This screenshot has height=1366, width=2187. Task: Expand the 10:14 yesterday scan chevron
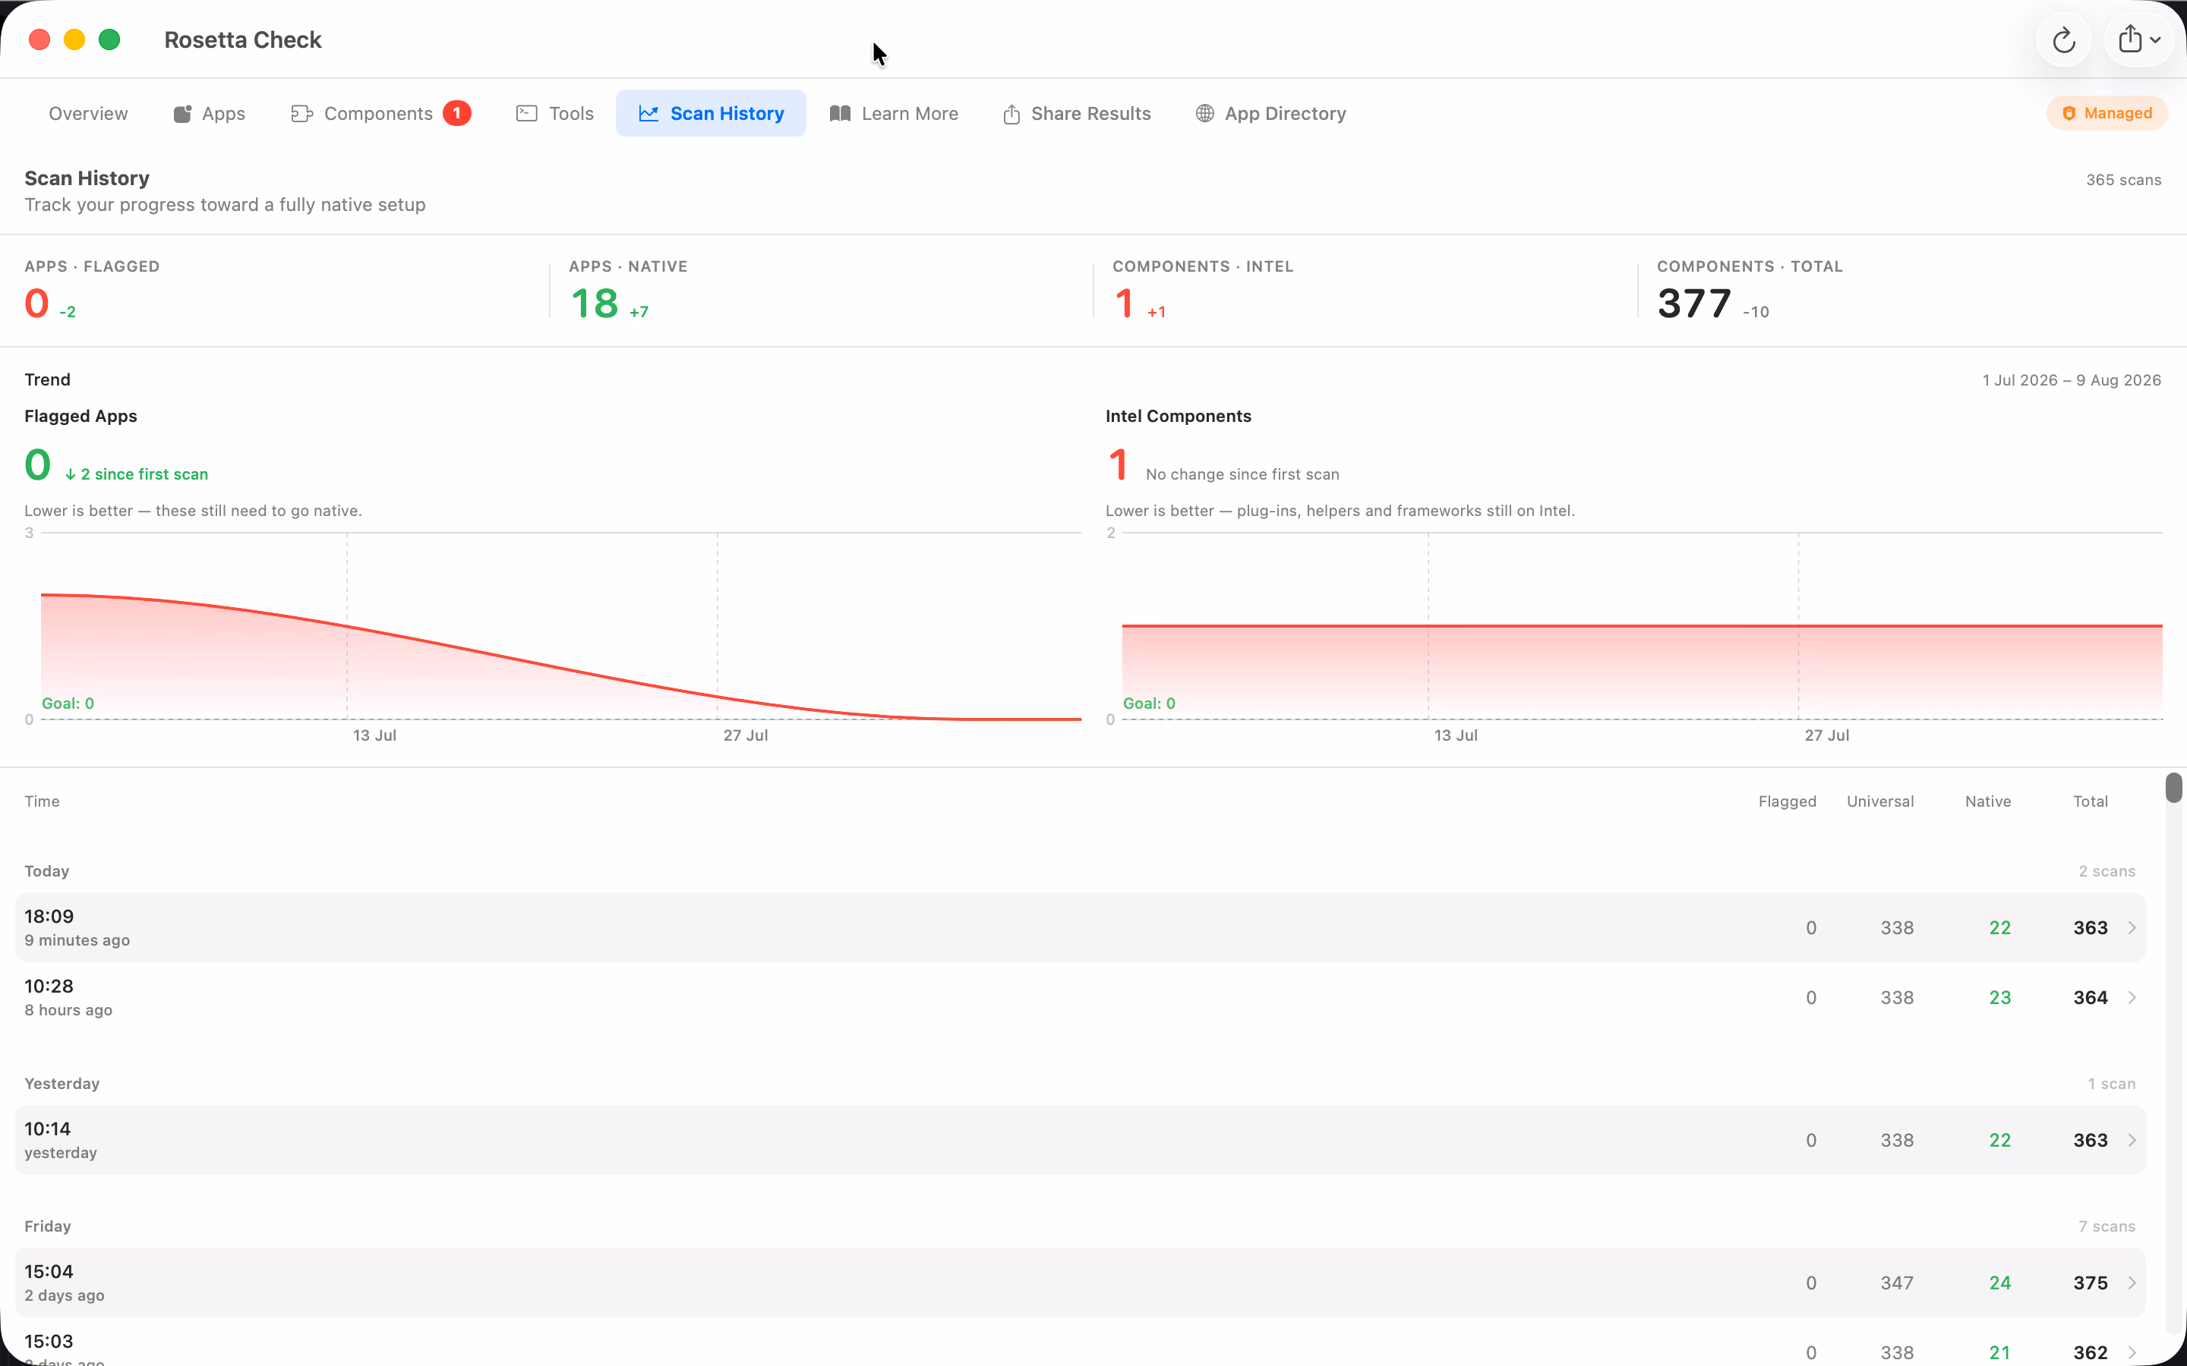[2132, 1140]
